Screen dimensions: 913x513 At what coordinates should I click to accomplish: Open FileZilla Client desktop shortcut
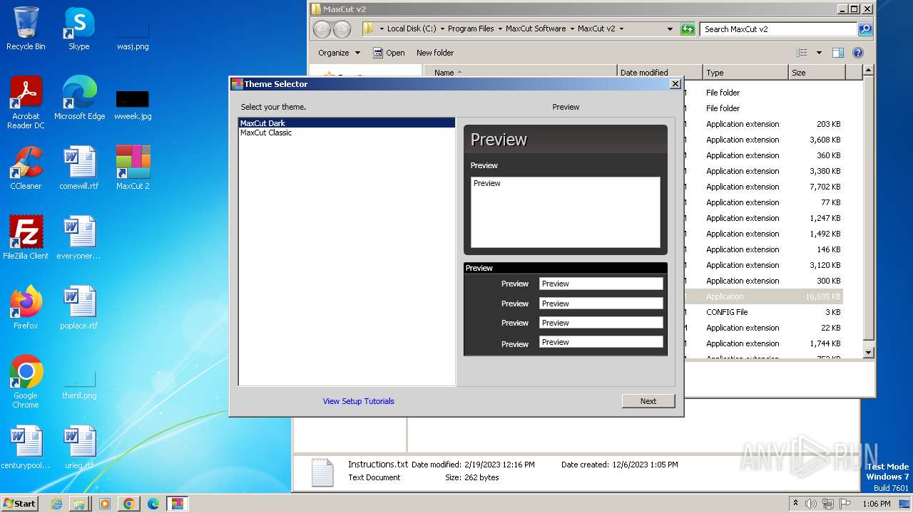point(26,238)
